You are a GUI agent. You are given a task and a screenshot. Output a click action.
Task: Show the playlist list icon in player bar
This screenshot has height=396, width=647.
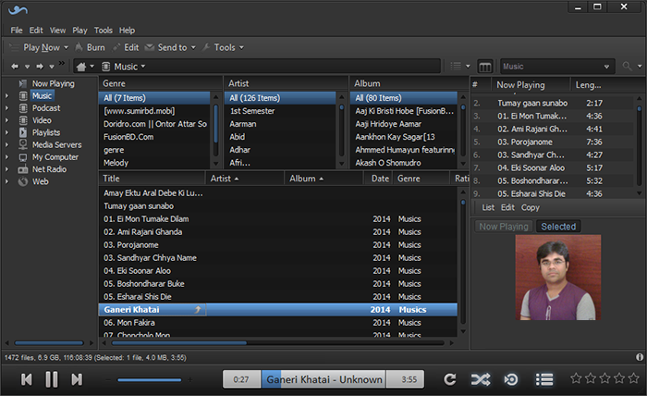[544, 379]
